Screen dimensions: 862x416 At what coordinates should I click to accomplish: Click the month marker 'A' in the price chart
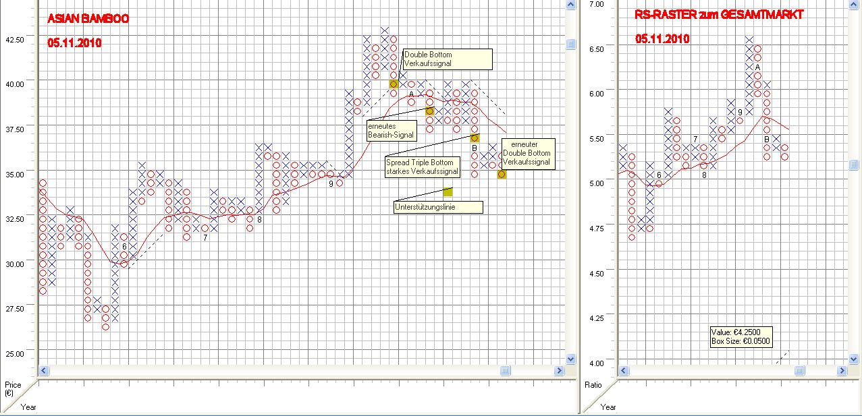pyautogui.click(x=411, y=94)
